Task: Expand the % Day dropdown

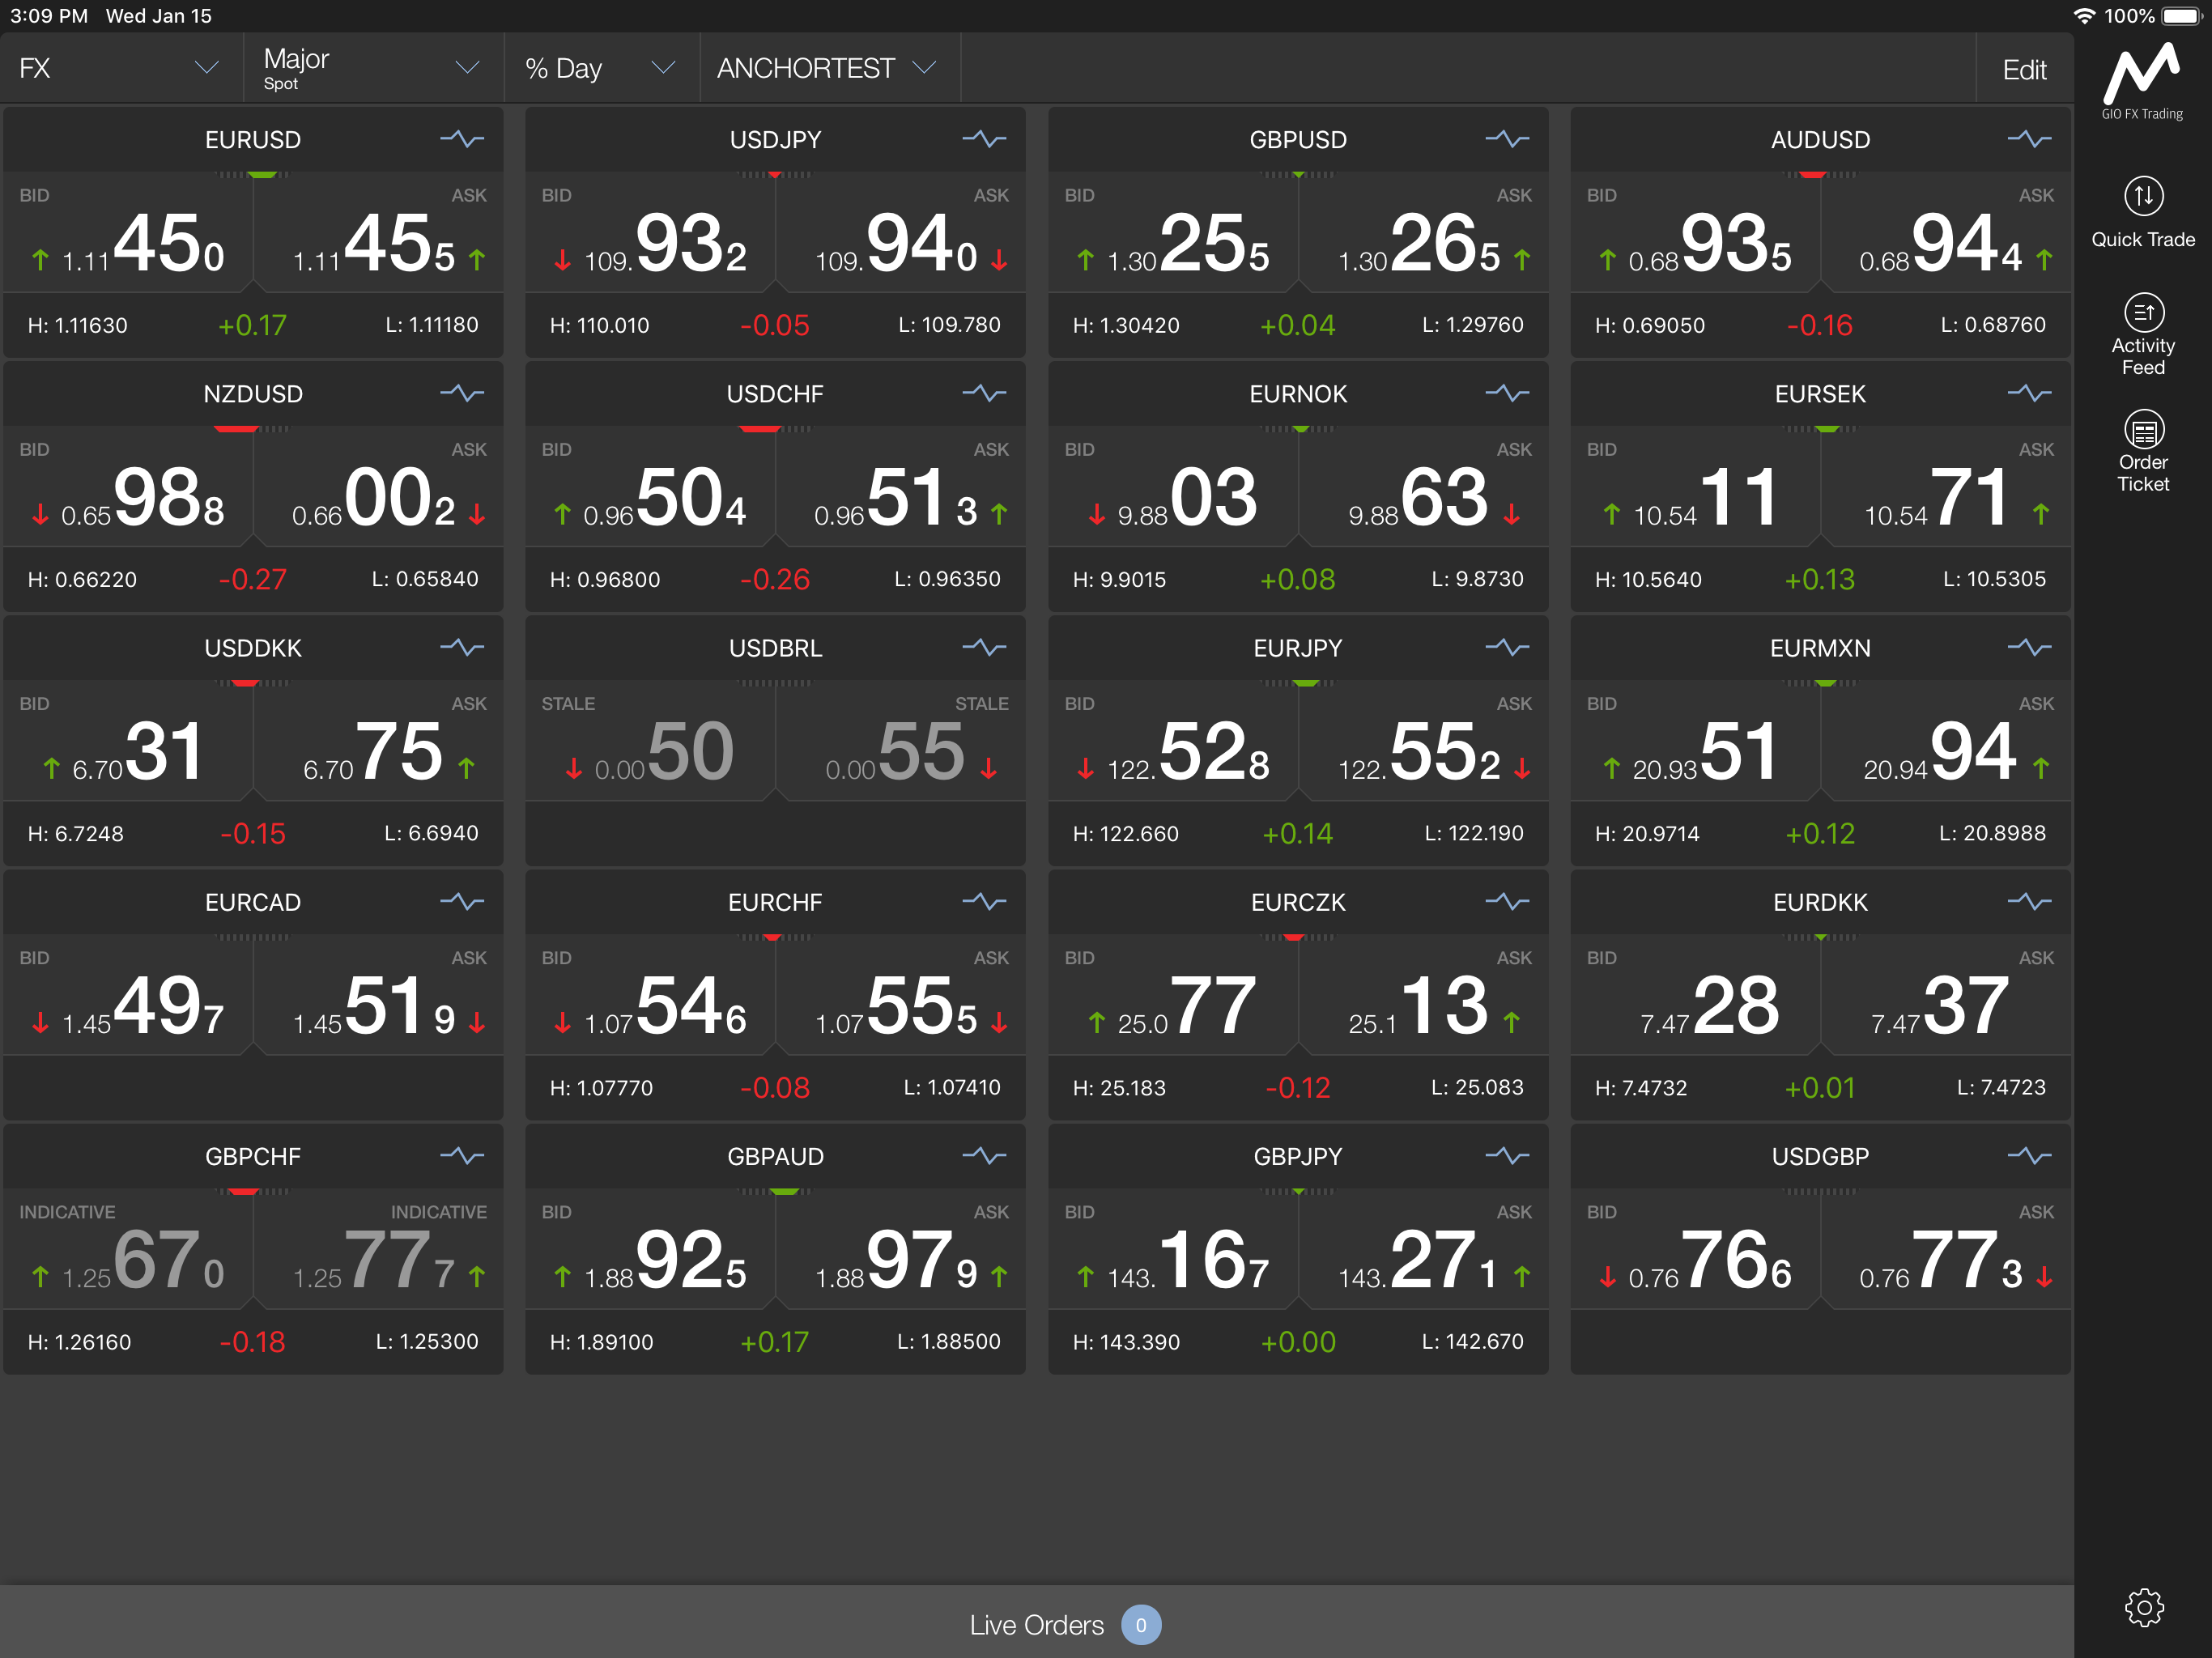Action: pos(601,68)
